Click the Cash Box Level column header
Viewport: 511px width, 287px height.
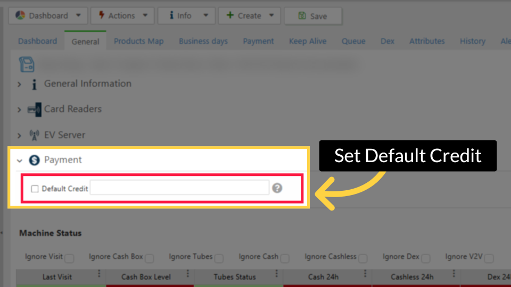tap(146, 277)
